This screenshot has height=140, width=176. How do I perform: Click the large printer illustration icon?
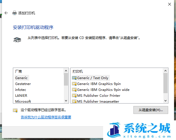[17, 40]
